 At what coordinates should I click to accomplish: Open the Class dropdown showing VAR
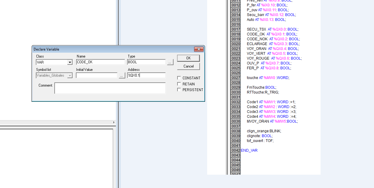[x=70, y=62]
